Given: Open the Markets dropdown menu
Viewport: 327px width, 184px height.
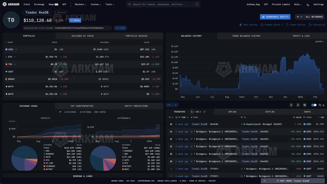Looking at the screenshot, I should coord(80,4).
